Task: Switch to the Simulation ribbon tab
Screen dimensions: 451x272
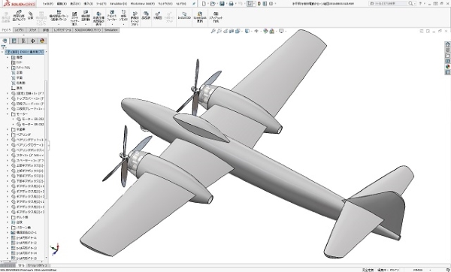Action: click(x=111, y=30)
